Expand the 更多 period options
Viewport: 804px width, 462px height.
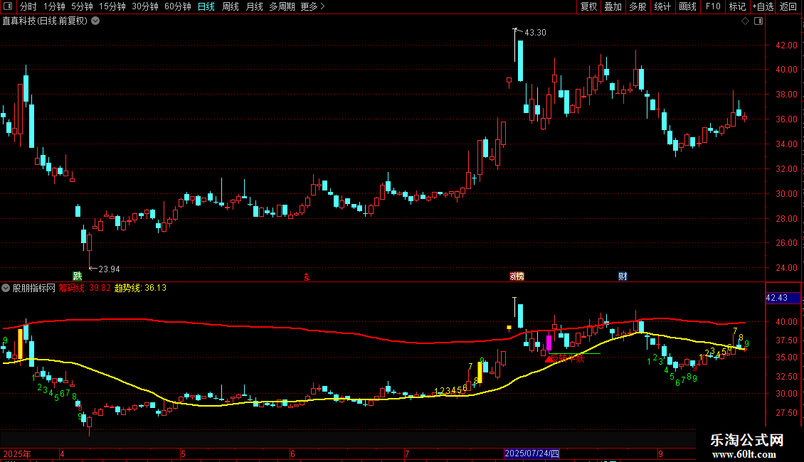(313, 6)
